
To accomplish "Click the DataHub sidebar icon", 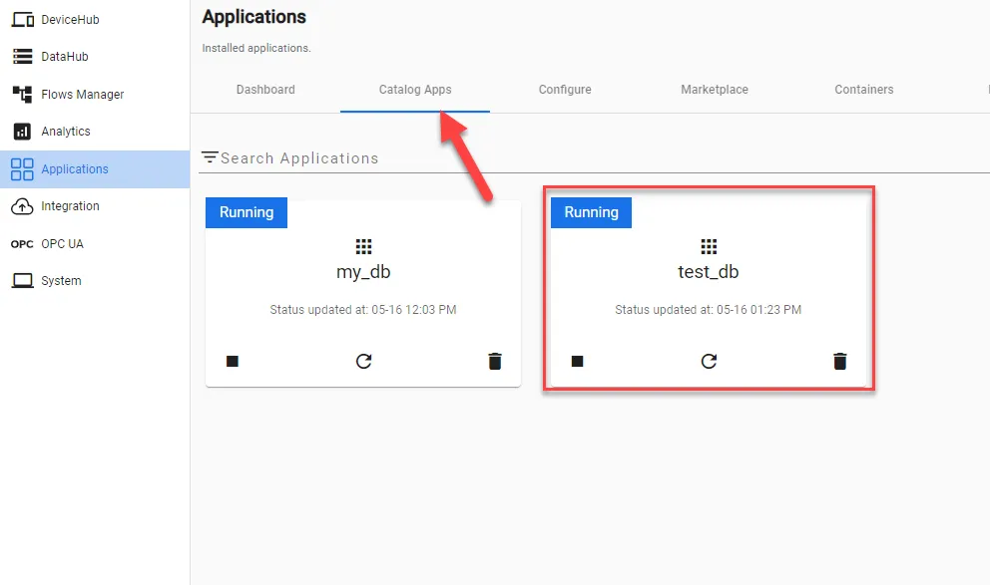I will tap(23, 57).
